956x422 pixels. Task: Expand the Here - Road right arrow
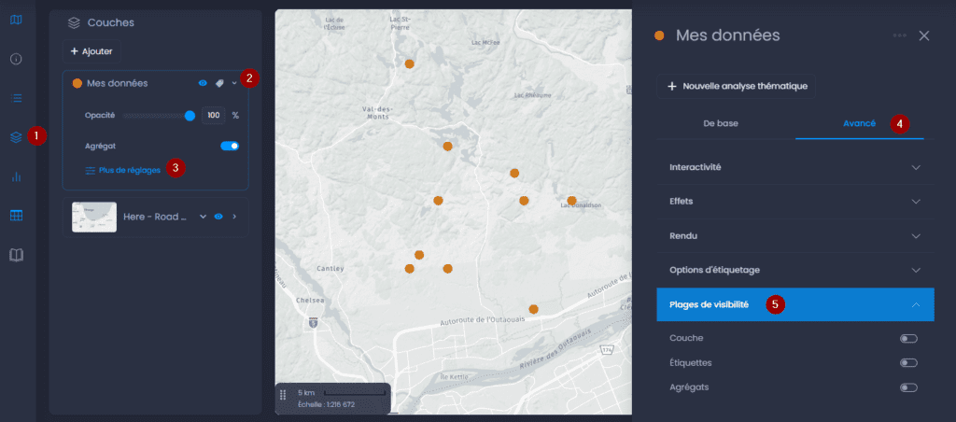pos(234,217)
